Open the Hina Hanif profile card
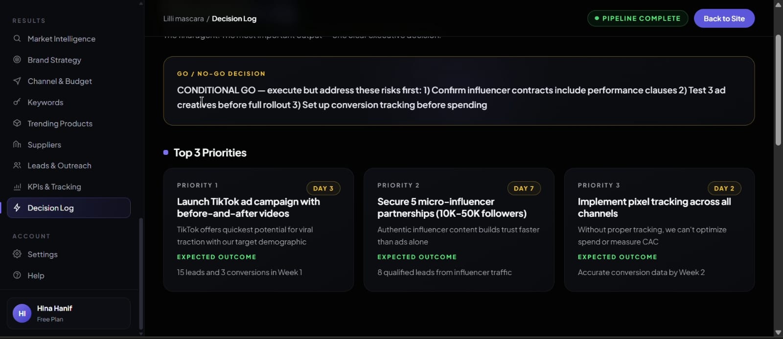 (69, 313)
